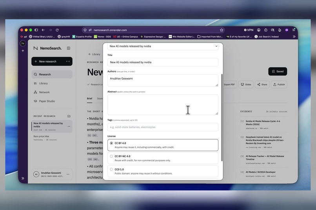Go back to Library link
The height and width of the screenshot is (210, 316).
pyautogui.click(x=94, y=54)
